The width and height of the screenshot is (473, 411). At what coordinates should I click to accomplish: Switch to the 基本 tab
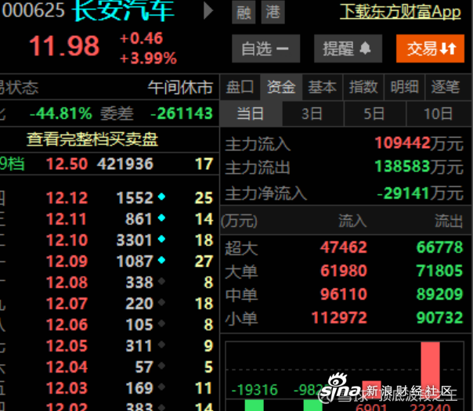(323, 88)
